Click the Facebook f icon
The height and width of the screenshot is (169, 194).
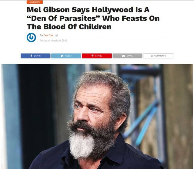point(31,56)
